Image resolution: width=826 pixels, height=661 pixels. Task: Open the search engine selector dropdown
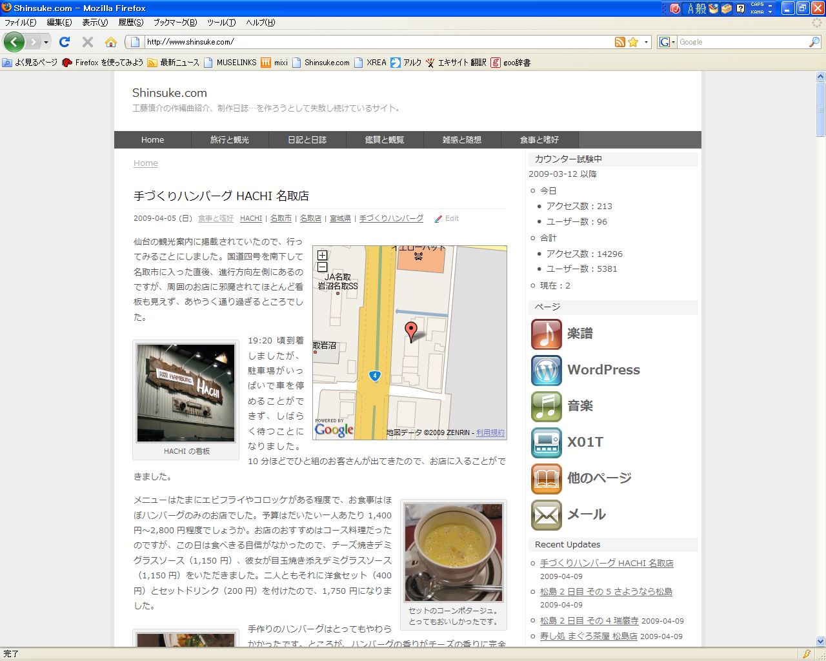click(x=667, y=42)
